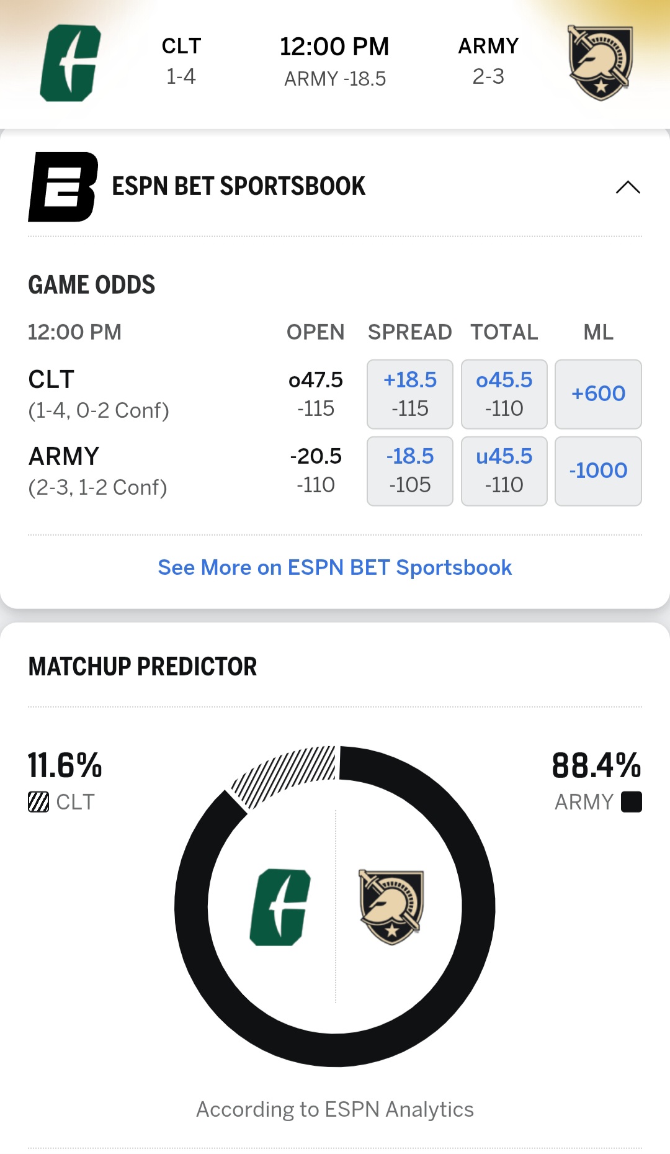Tap the solid black Army legend swatch

(632, 802)
